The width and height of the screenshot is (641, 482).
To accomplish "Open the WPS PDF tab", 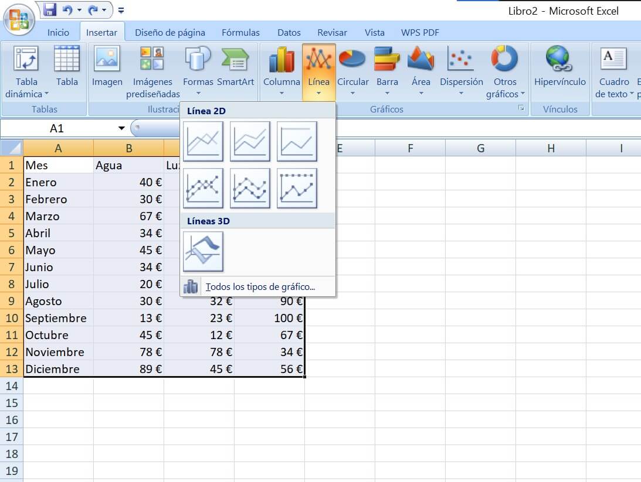I will click(x=420, y=33).
